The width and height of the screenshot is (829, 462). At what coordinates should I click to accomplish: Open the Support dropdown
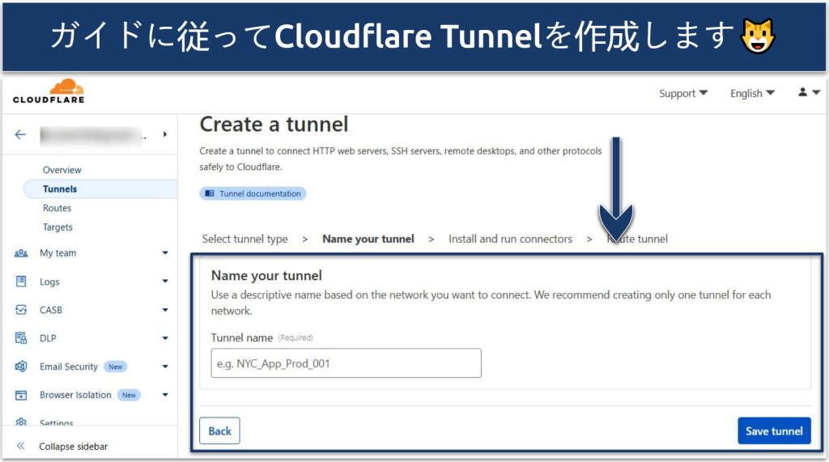682,93
